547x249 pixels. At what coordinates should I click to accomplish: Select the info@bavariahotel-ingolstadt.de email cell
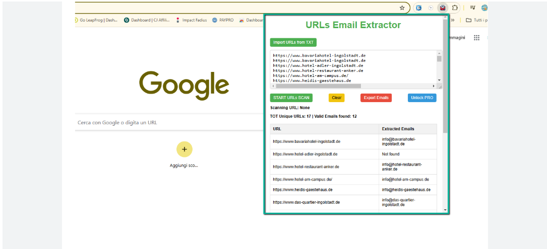point(408,142)
